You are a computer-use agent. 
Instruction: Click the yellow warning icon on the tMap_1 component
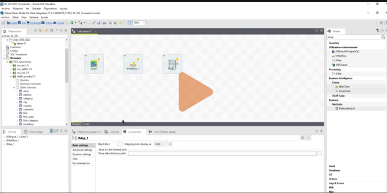coord(177,59)
